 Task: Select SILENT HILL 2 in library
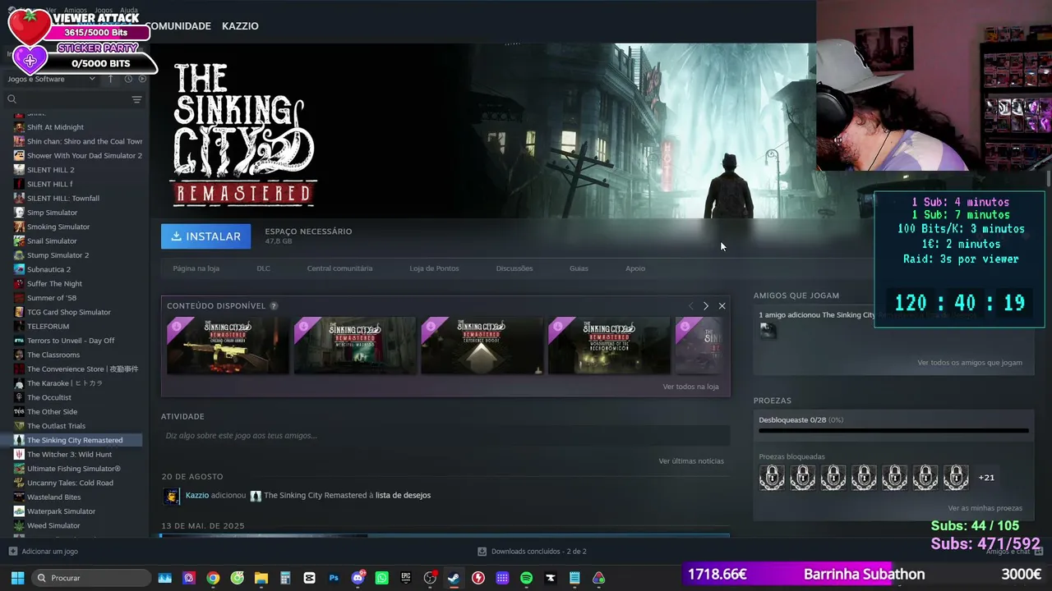(x=50, y=170)
